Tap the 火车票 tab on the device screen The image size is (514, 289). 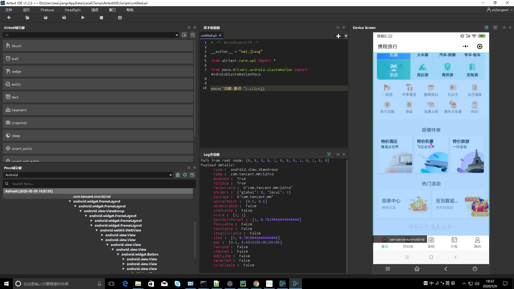pos(422,55)
